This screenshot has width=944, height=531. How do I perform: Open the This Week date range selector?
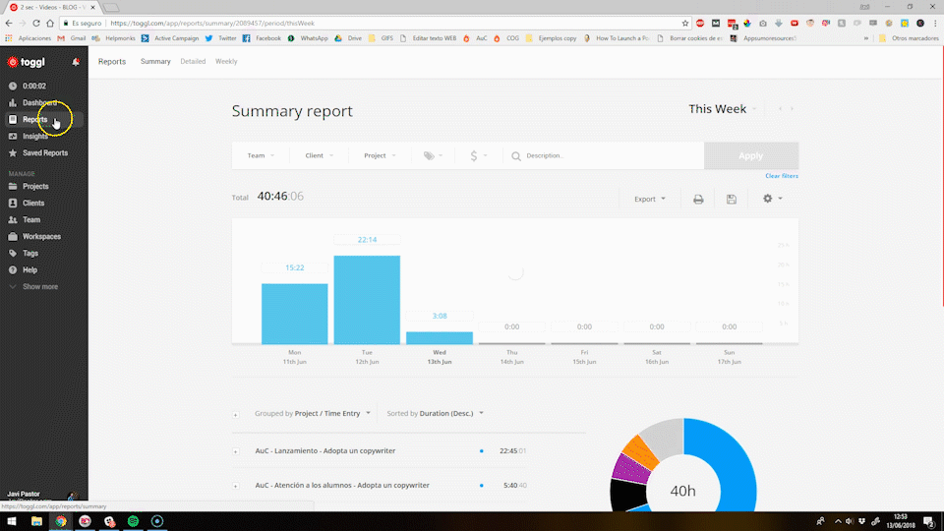click(723, 109)
